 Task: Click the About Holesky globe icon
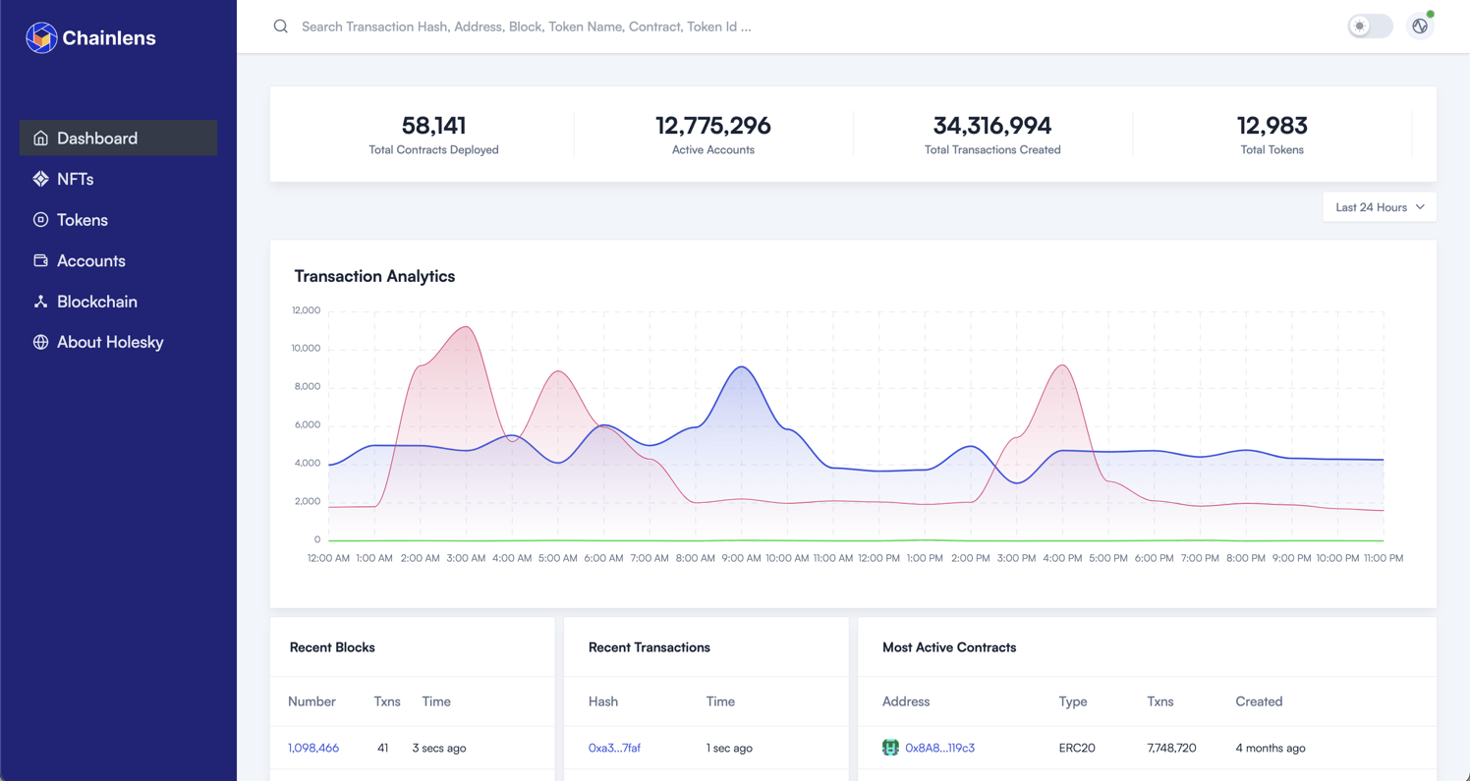[x=40, y=342]
